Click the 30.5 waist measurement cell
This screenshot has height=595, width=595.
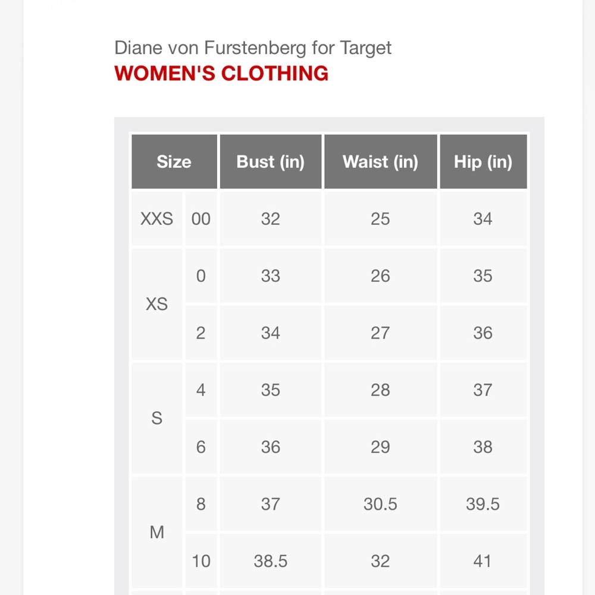click(x=381, y=504)
